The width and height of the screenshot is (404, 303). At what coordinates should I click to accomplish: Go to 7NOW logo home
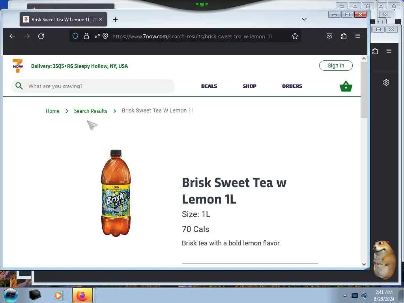coord(18,66)
